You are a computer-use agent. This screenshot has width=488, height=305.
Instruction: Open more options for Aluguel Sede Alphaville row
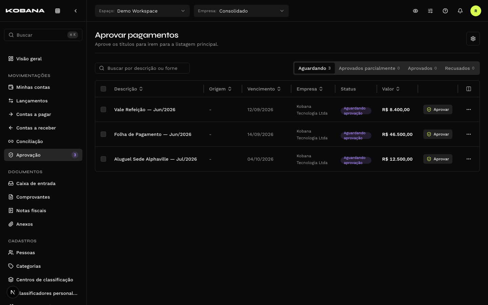(x=469, y=159)
